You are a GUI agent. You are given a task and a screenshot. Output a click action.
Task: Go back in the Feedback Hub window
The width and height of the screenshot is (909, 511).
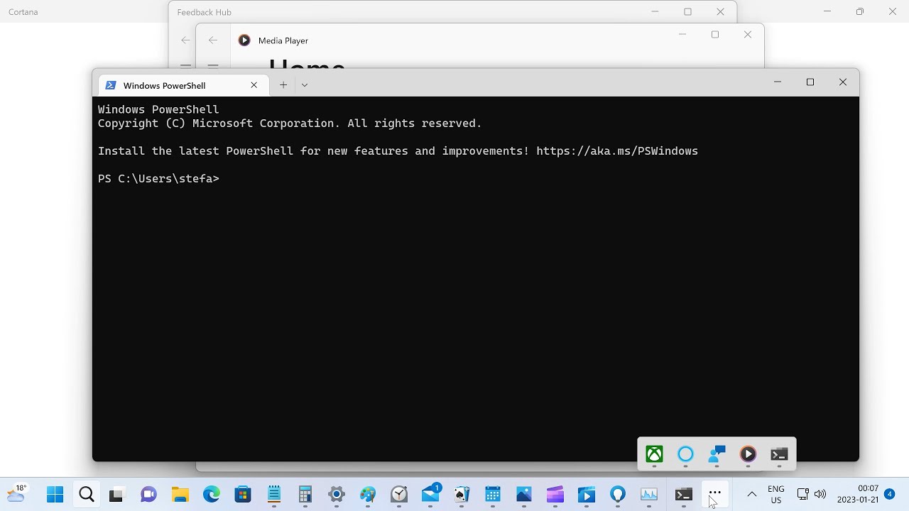click(x=185, y=40)
